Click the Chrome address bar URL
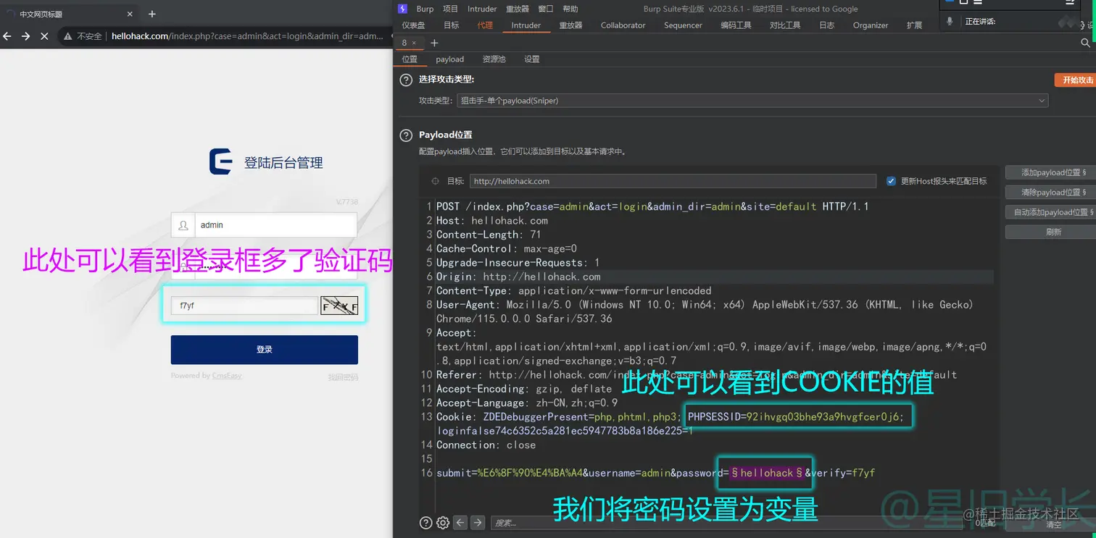Screen dimensions: 1096x538 click(247, 35)
